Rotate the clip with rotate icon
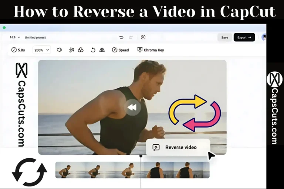The width and height of the screenshot is (284, 189). [x=93, y=50]
